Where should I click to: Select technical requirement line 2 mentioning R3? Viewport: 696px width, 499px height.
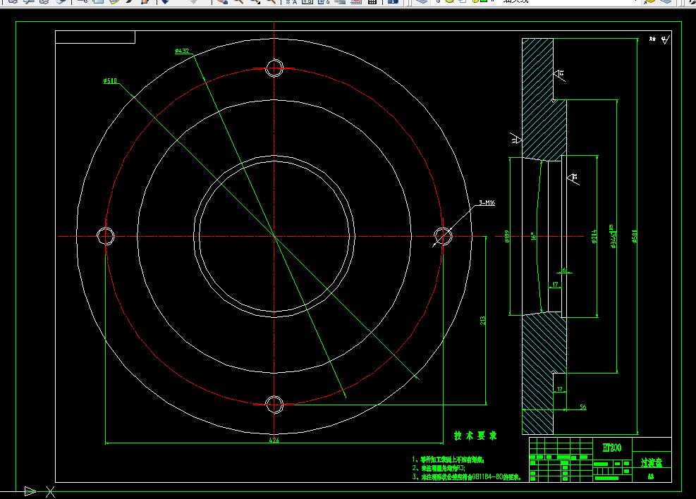click(x=439, y=468)
